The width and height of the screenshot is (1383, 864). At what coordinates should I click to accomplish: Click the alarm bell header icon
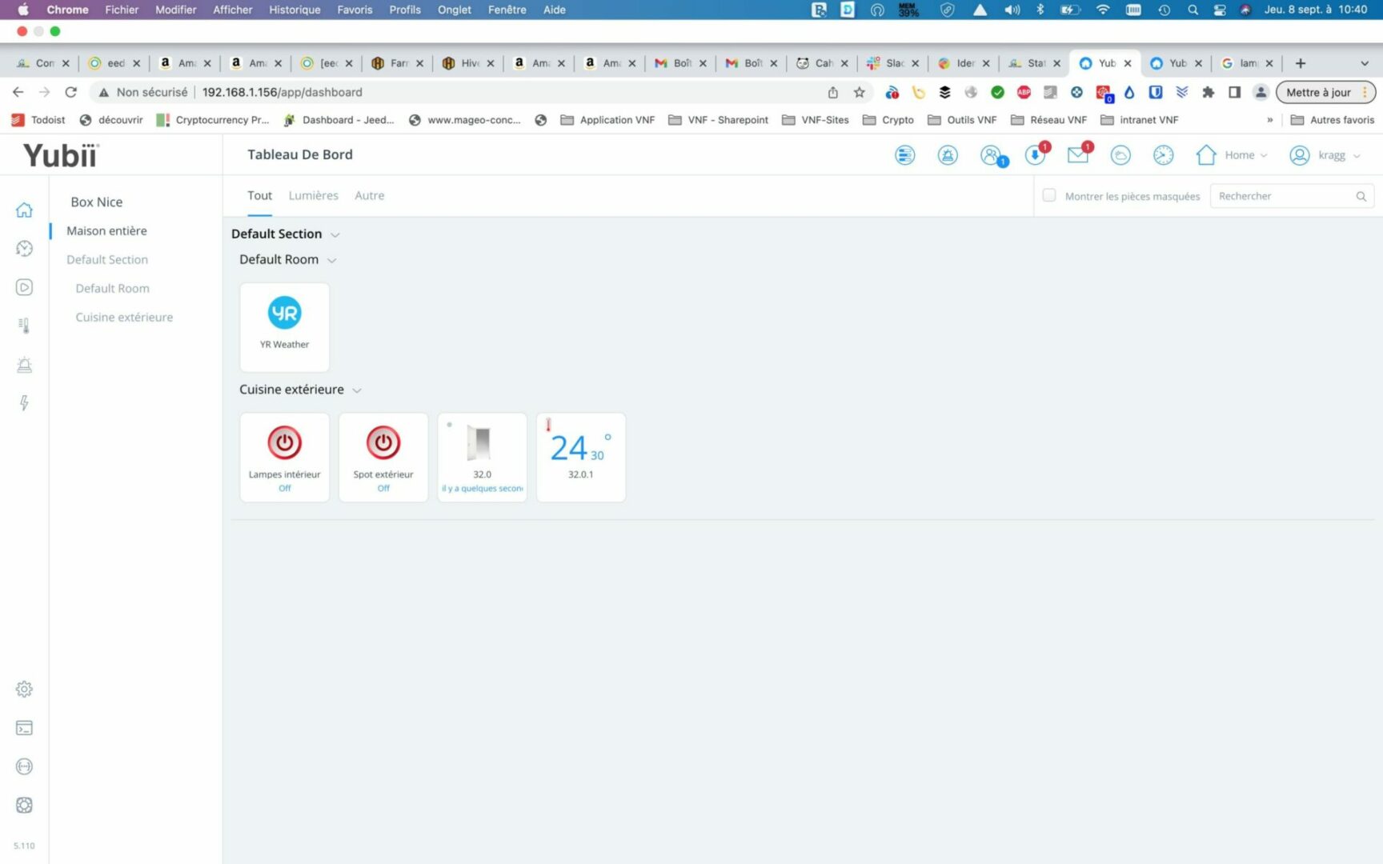click(x=948, y=155)
